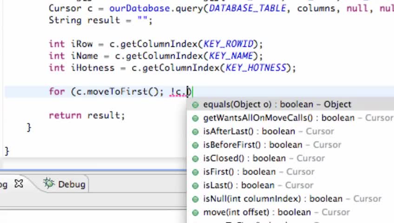Image resolution: width=394 pixels, height=223 pixels.
Task: Click the moveToFirst() call in for loop
Action: [117, 92]
